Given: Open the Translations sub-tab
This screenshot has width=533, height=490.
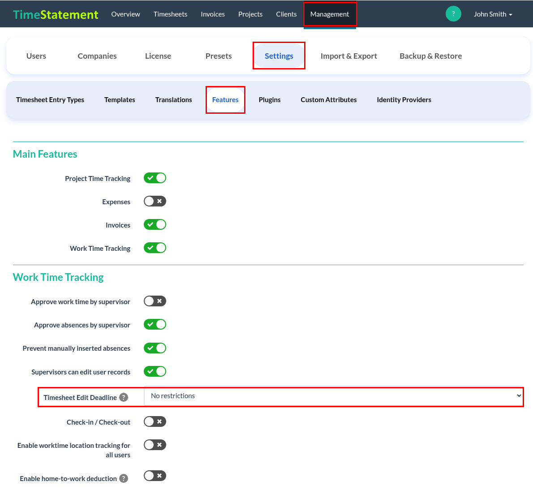Looking at the screenshot, I should [x=174, y=99].
